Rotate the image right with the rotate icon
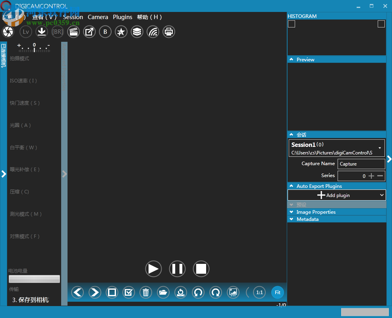Screen dimensions: 392x318 click(x=216, y=292)
